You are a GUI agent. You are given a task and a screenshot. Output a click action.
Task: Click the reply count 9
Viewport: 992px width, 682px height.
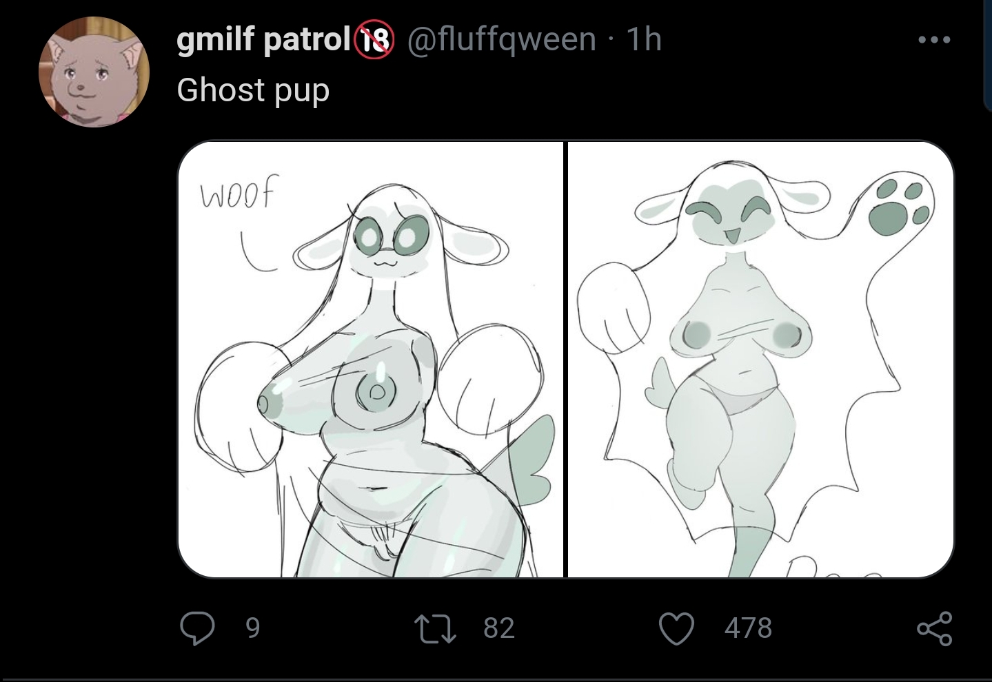tap(253, 628)
